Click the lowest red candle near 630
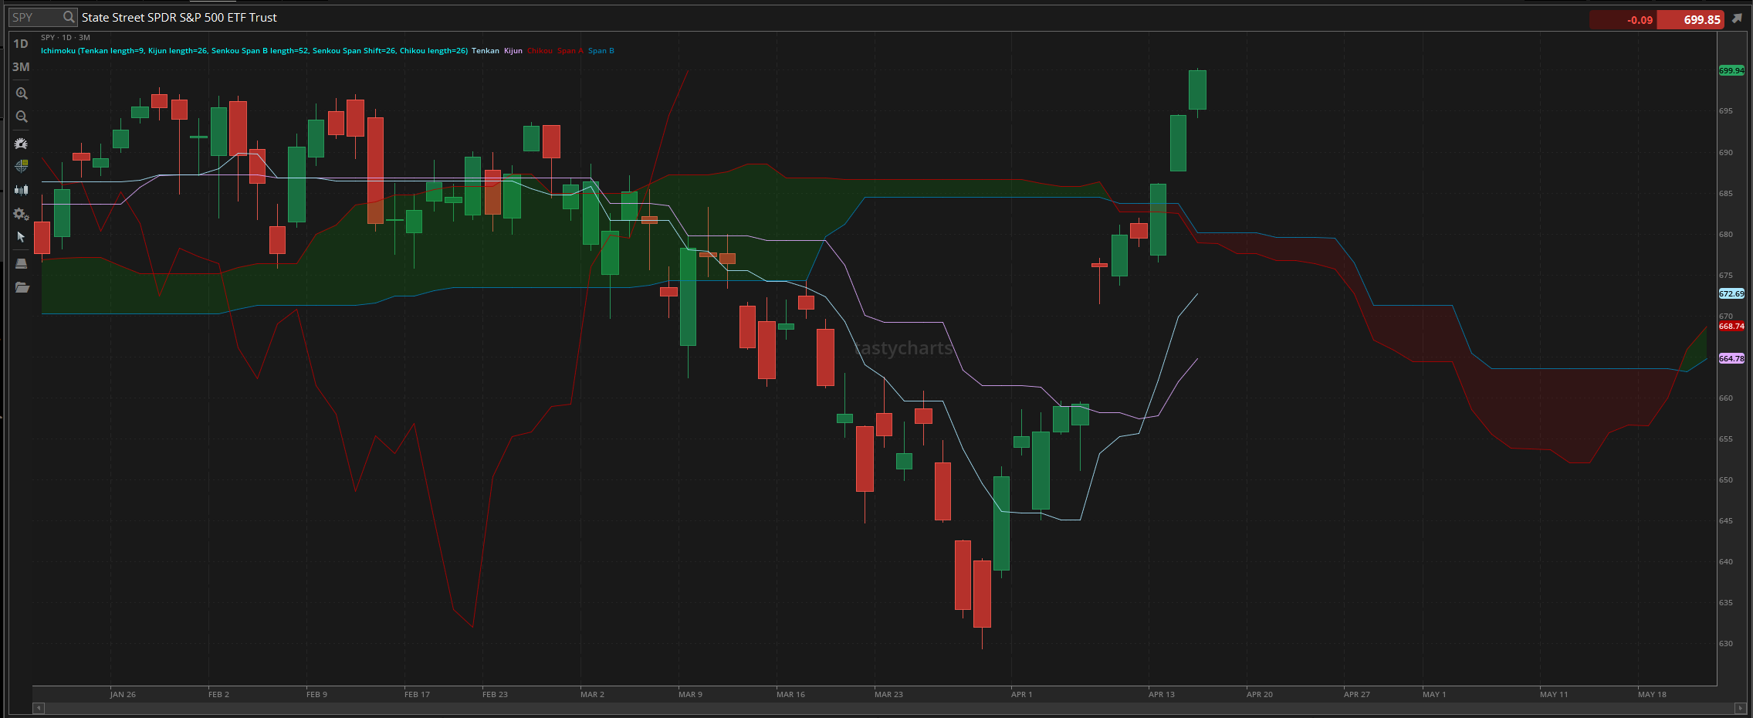The height and width of the screenshot is (718, 1753). [x=982, y=594]
